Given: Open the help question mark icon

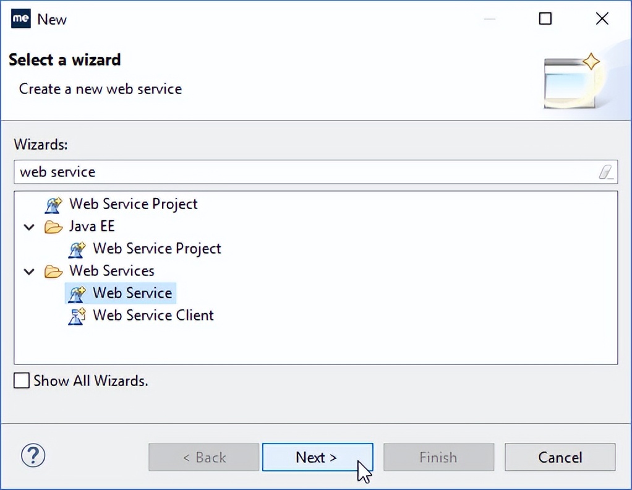Looking at the screenshot, I should pyautogui.click(x=33, y=455).
